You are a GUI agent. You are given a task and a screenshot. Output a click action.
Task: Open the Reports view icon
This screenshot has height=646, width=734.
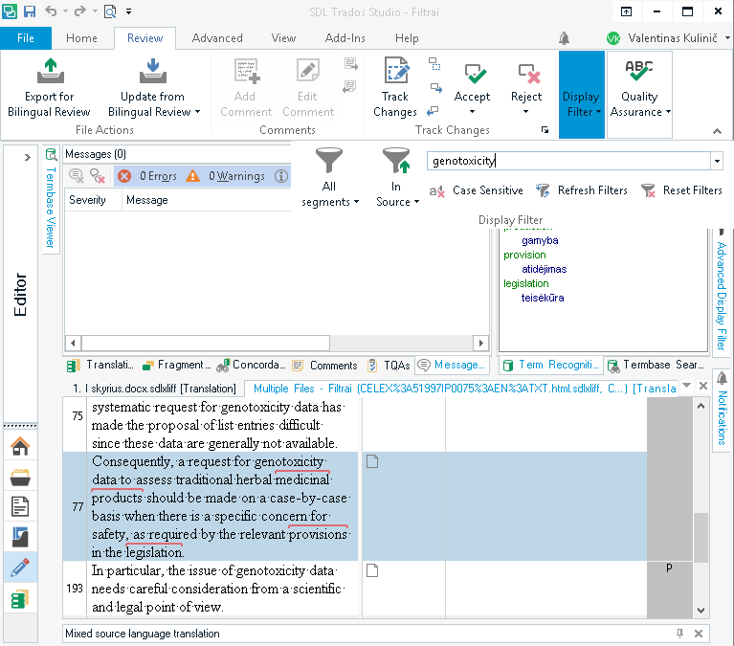(x=20, y=538)
